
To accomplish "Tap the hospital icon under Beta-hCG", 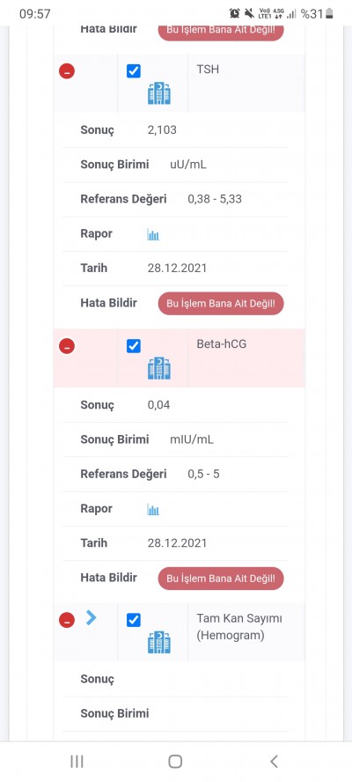I will (x=159, y=368).
